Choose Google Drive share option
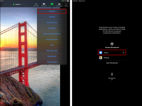 (x=52, y=39)
